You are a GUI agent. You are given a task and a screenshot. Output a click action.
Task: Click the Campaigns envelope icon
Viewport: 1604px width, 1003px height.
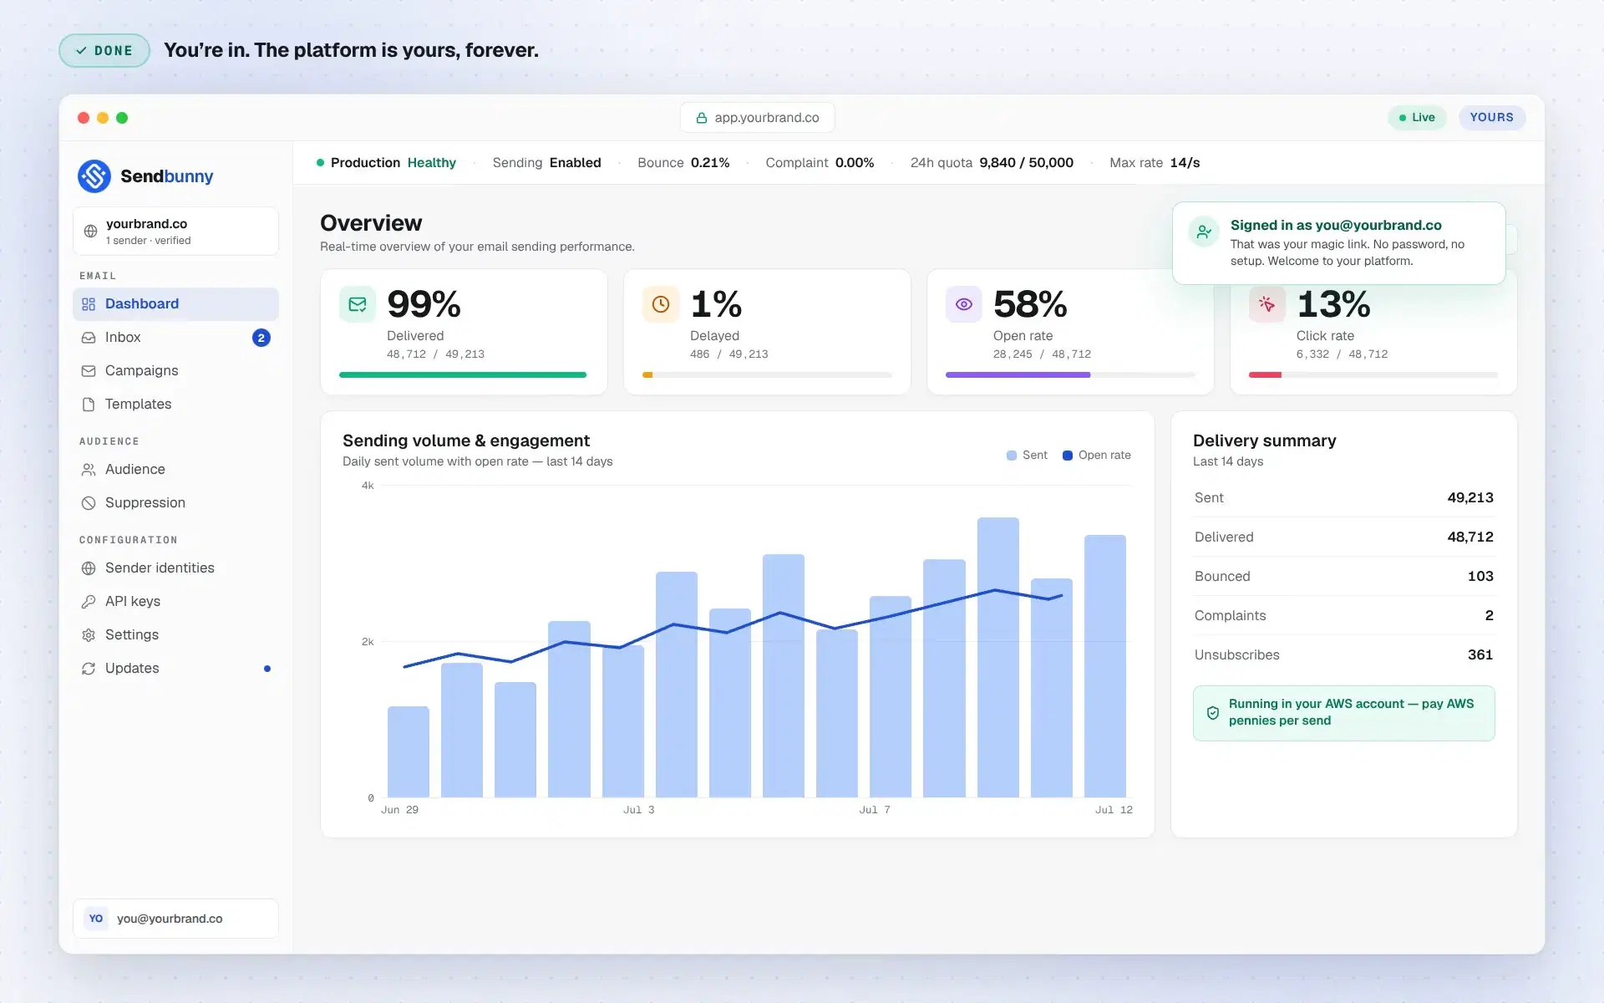tap(89, 371)
